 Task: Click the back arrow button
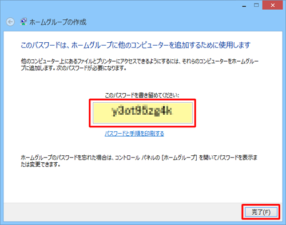point(10,22)
